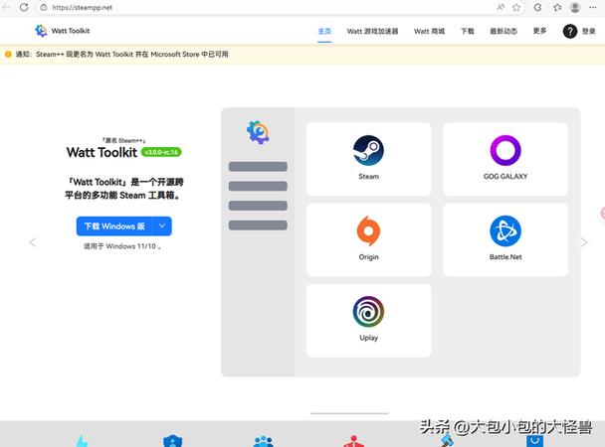Open the 下载 navigation item
Screen dimensions: 605x447
pos(468,31)
